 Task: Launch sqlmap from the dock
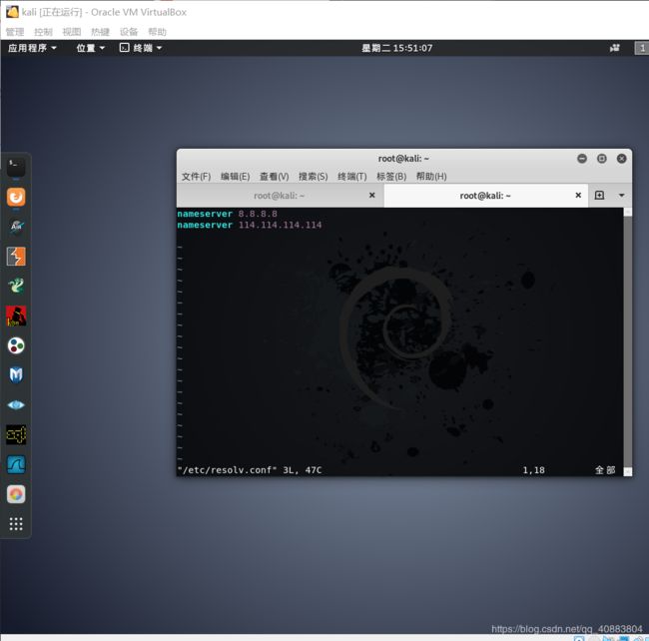[x=16, y=434]
